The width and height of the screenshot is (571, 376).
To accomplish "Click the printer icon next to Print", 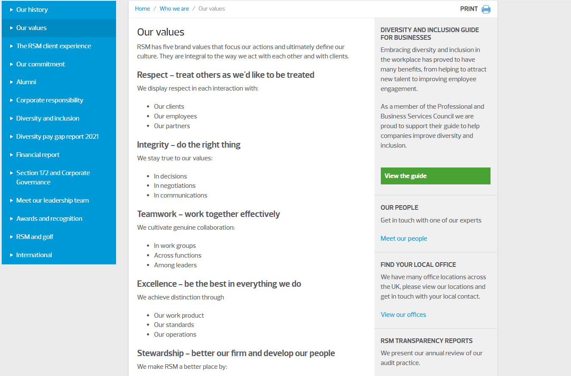I will coord(486,9).
